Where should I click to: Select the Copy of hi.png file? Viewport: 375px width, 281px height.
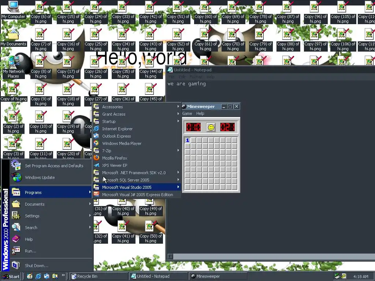pos(14,92)
